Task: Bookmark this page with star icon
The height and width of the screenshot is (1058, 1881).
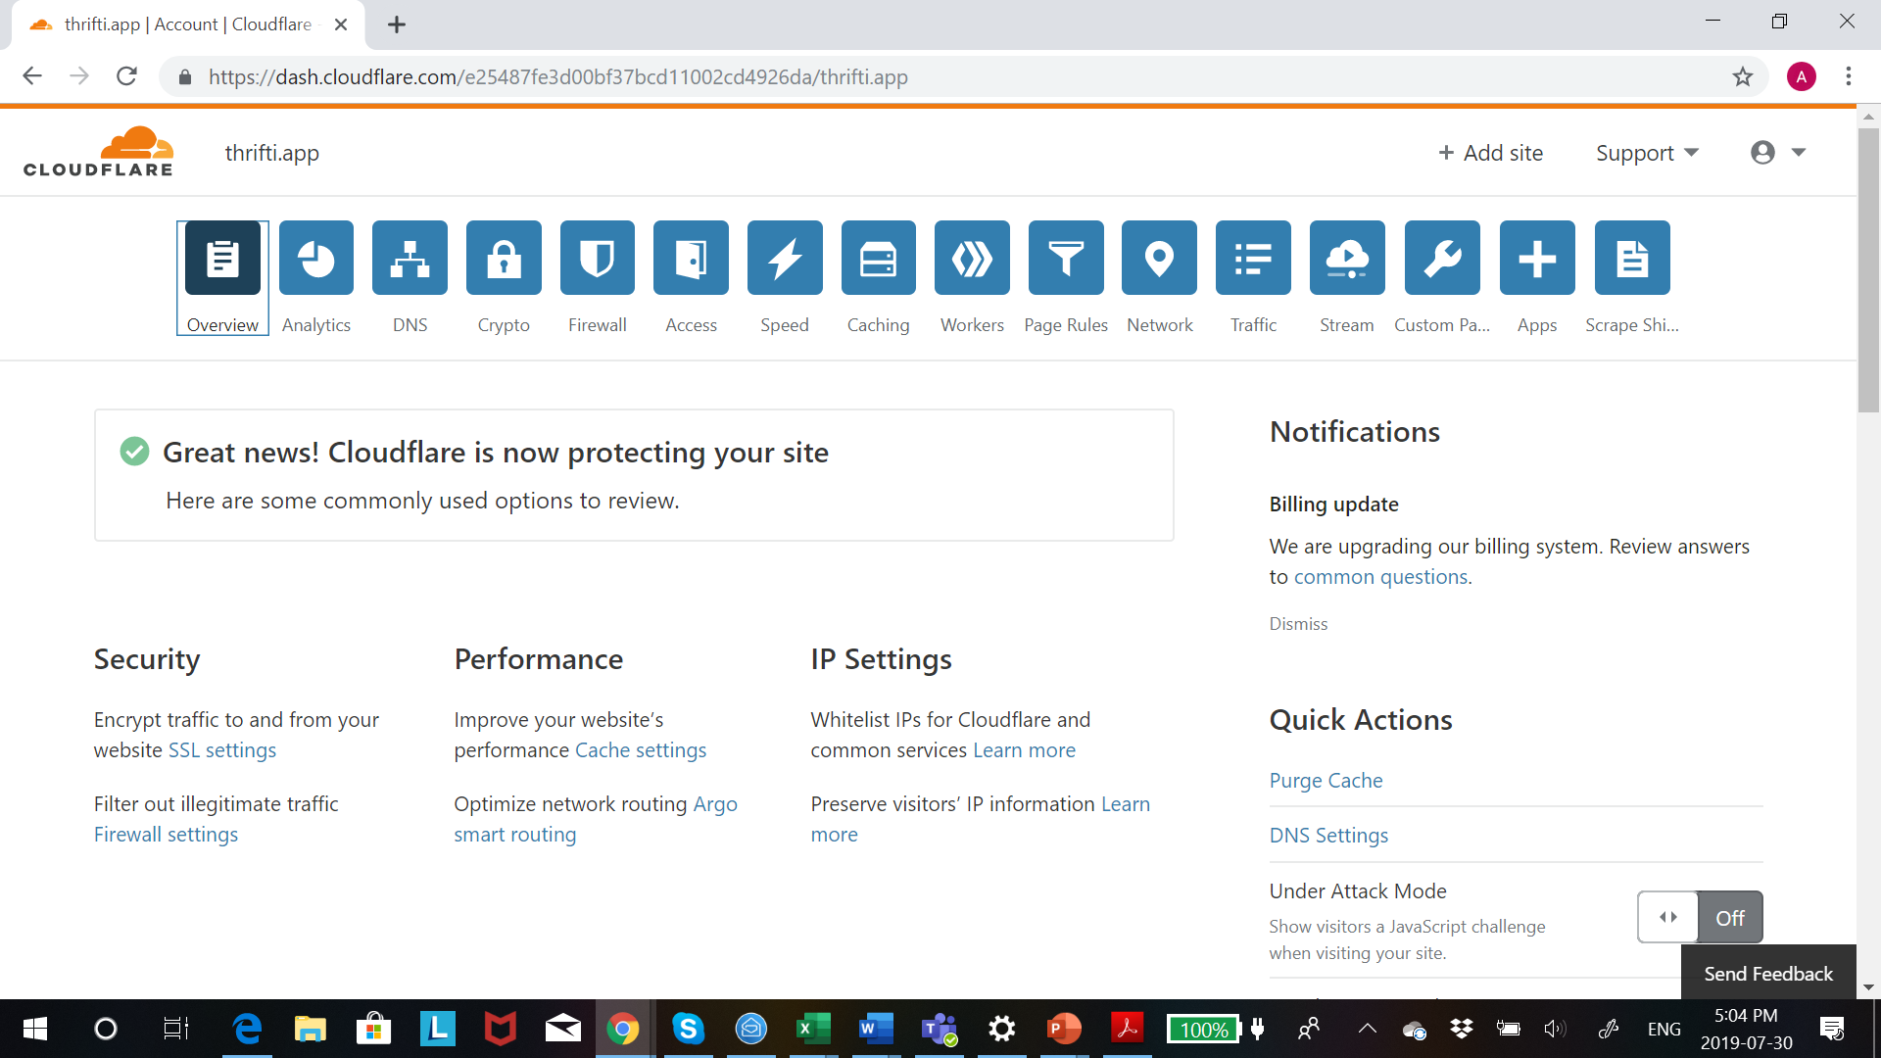Action: click(1742, 76)
